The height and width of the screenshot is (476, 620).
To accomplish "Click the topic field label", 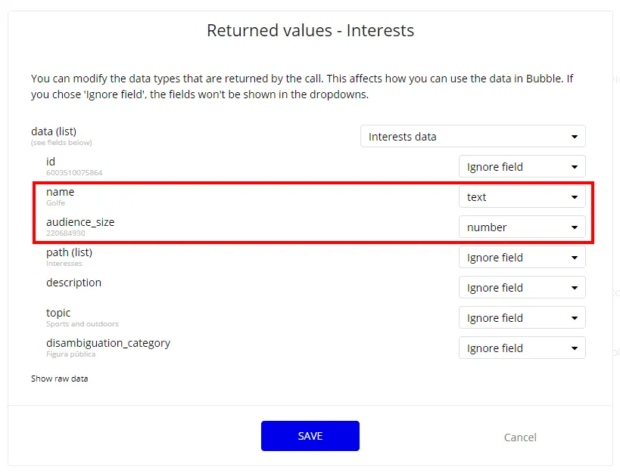I will 58,313.
